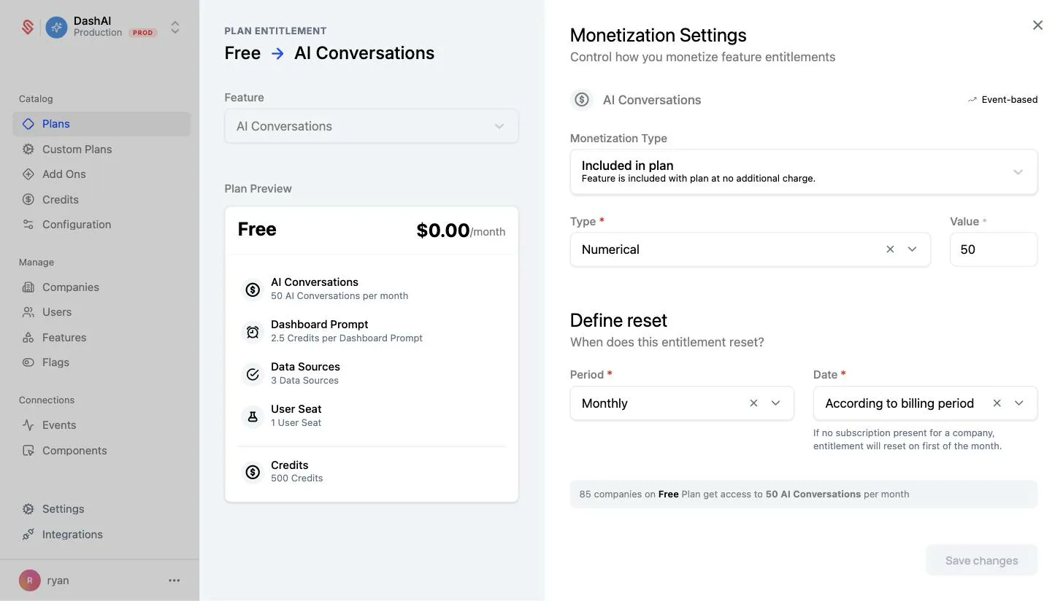The height and width of the screenshot is (601, 1063).
Task: Open the Period dropdown chevron
Action: pos(775,403)
